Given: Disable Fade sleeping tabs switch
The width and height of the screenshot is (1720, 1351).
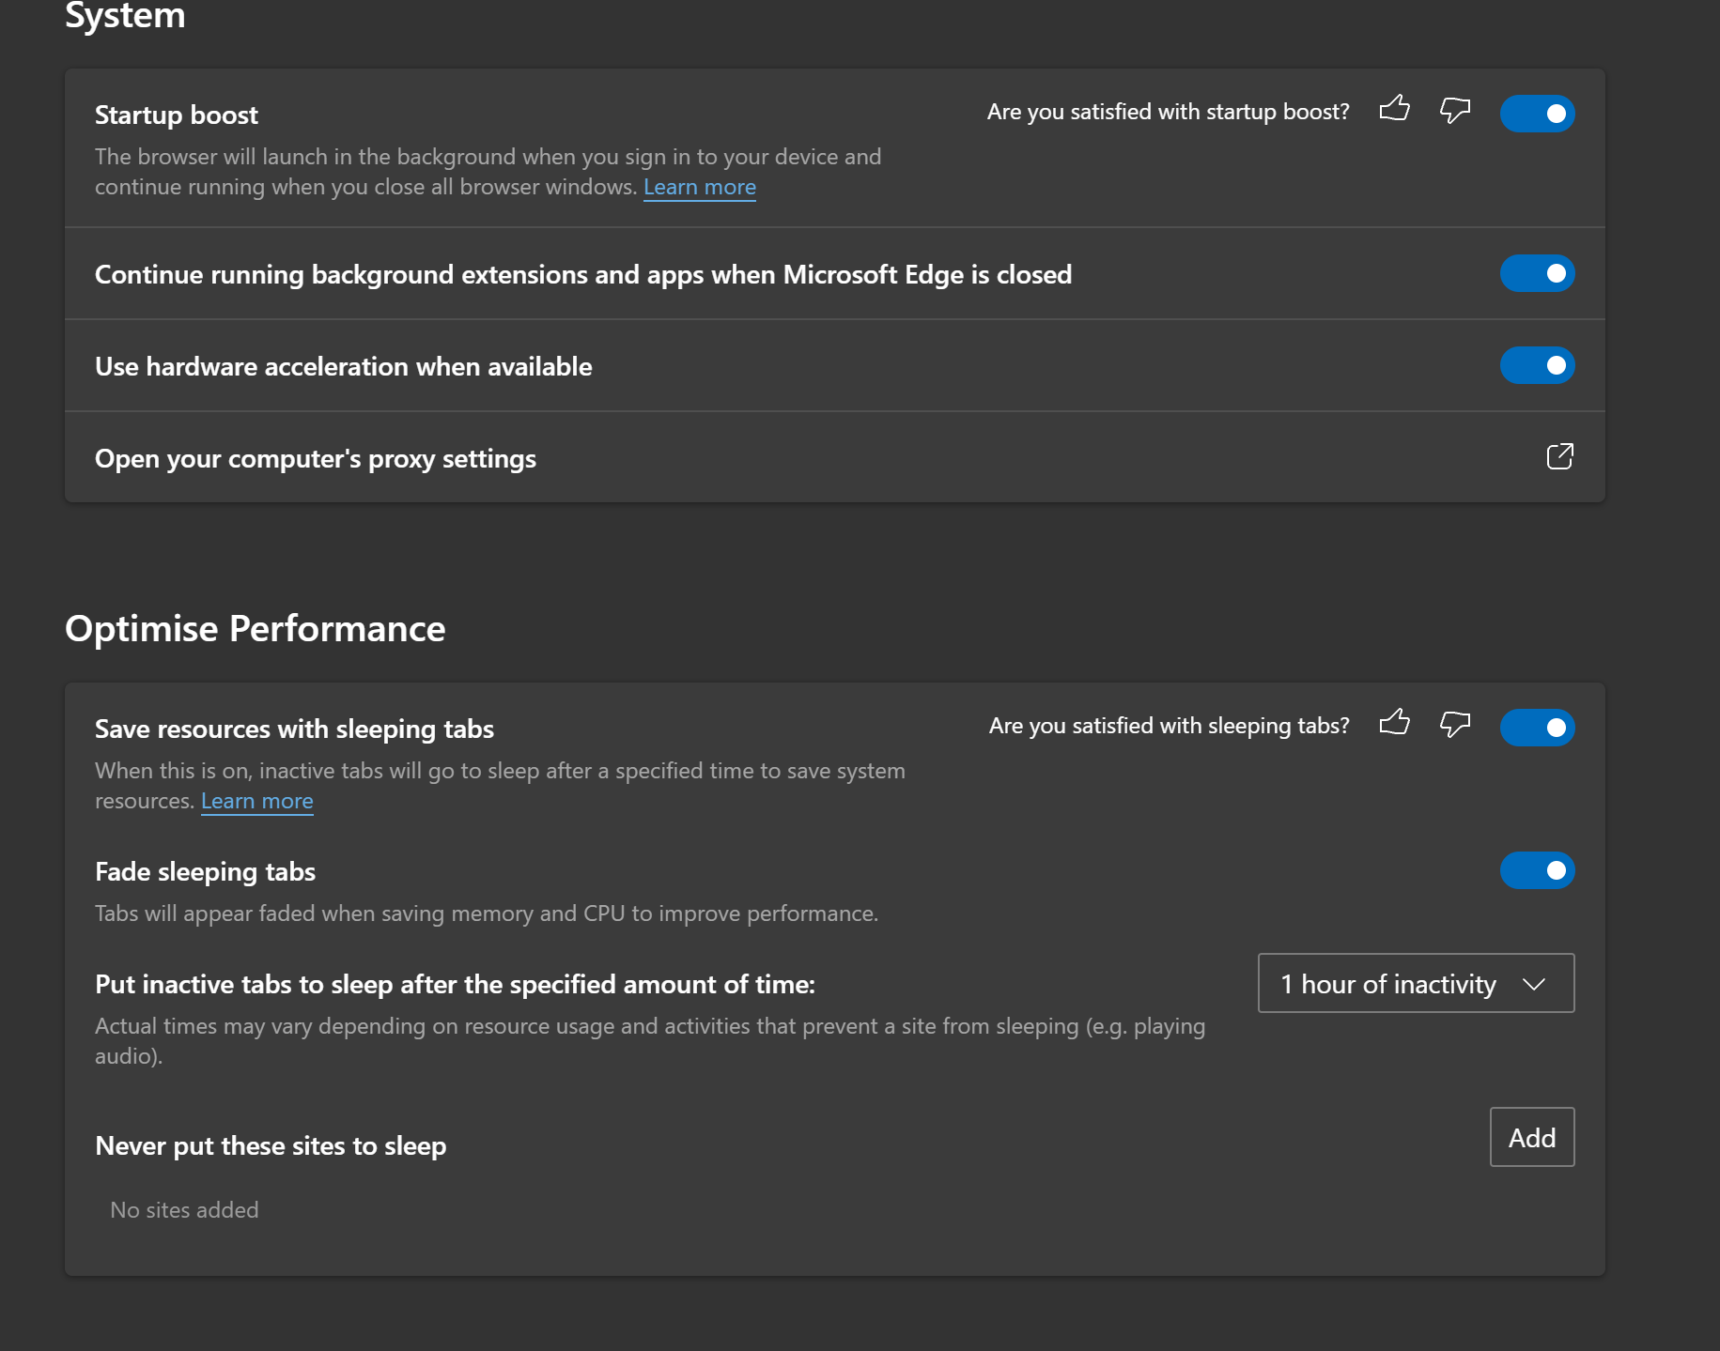Looking at the screenshot, I should (1537, 870).
